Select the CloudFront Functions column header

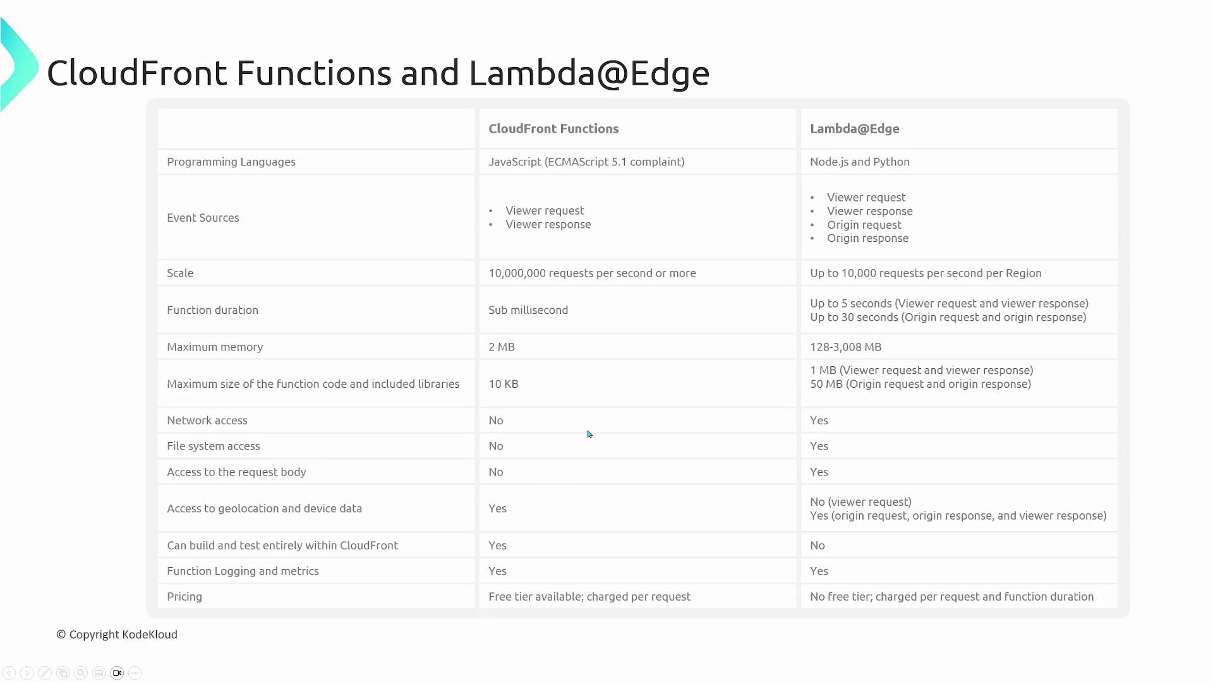coord(553,129)
